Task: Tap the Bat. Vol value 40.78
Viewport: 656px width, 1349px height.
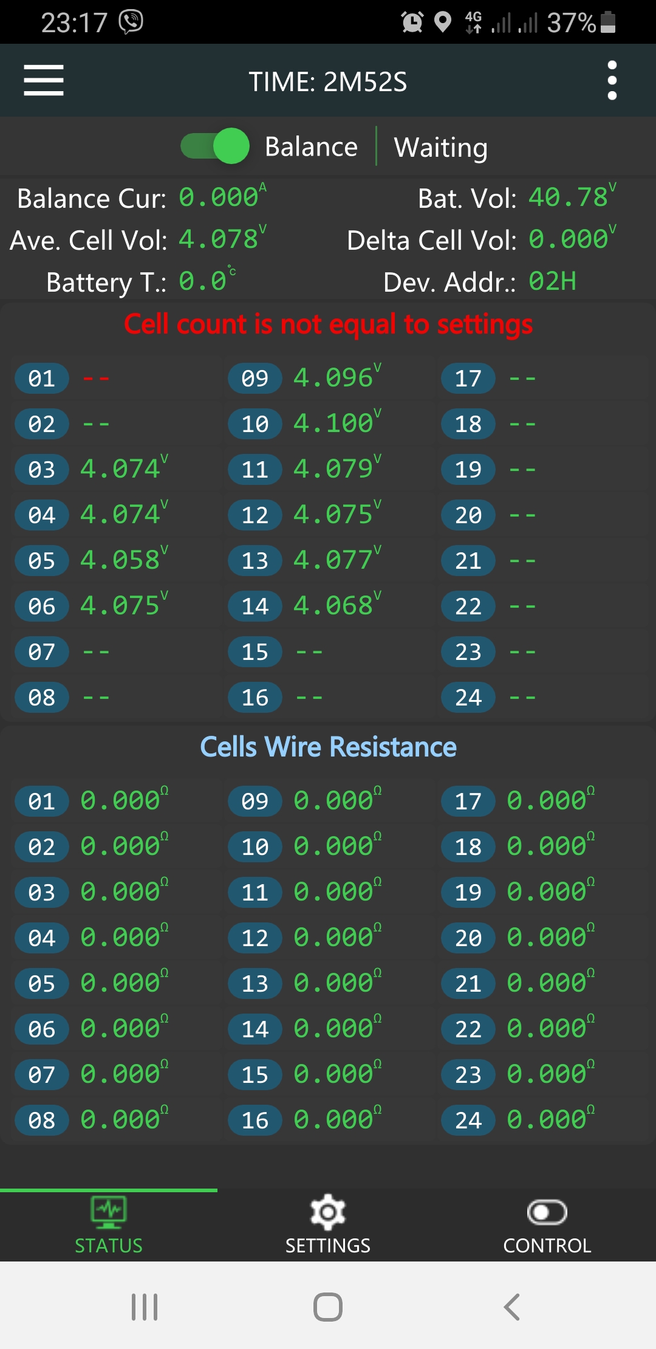Action: (x=568, y=198)
